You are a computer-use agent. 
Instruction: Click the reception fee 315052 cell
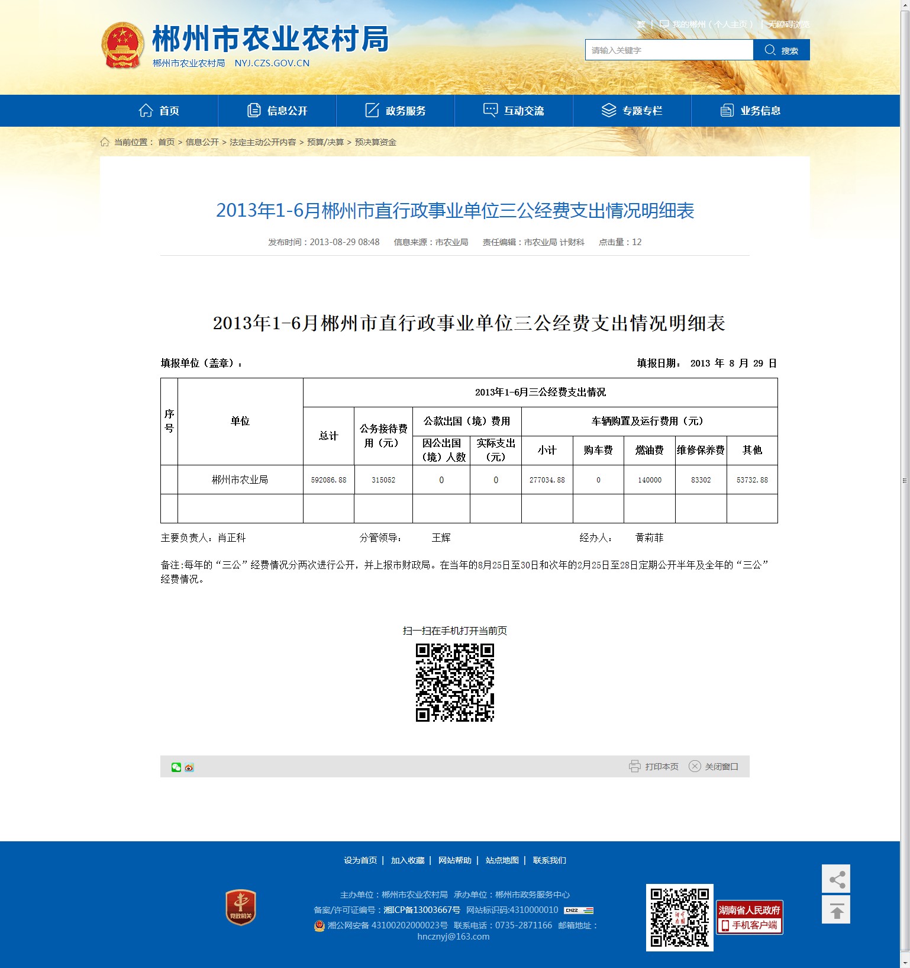tap(383, 480)
